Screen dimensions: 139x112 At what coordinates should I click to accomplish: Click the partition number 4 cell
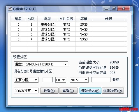point(31,39)
